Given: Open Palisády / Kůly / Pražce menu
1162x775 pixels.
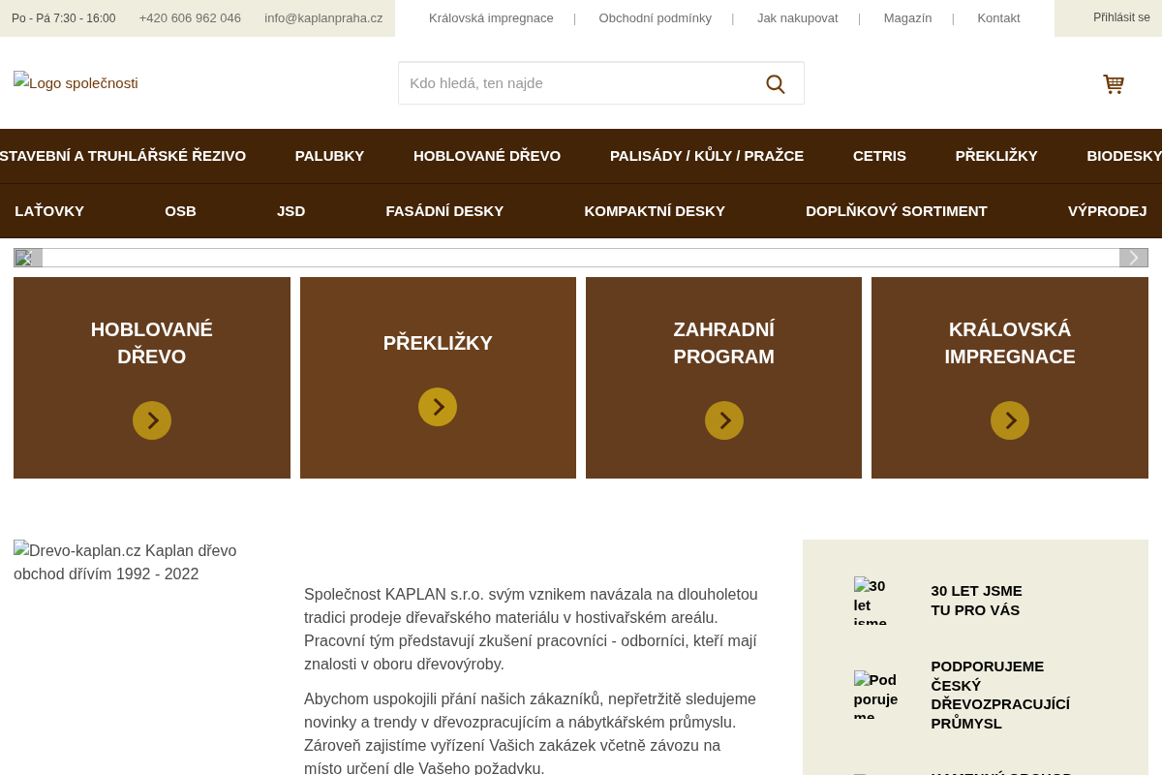Looking at the screenshot, I should pyautogui.click(x=707, y=156).
